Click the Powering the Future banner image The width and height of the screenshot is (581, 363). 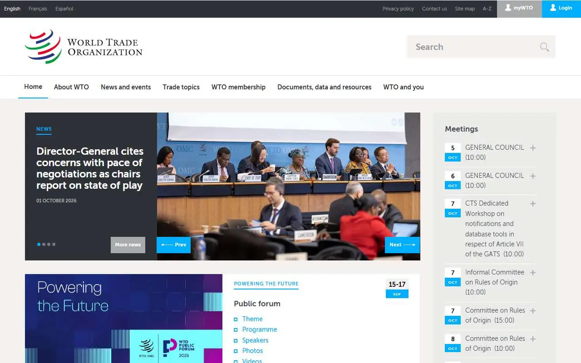(123, 319)
